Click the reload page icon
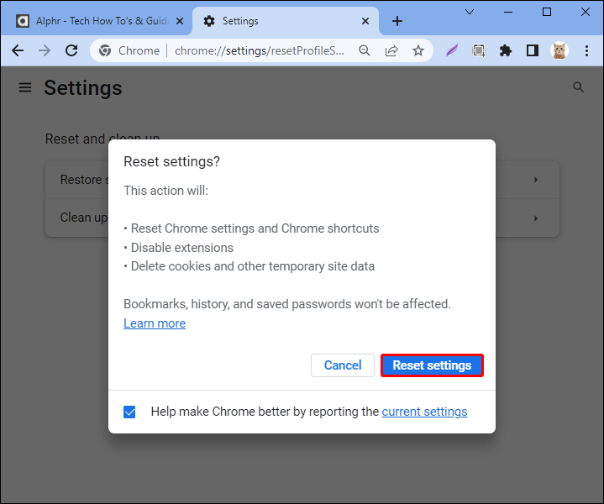The height and width of the screenshot is (504, 604). 71,50
